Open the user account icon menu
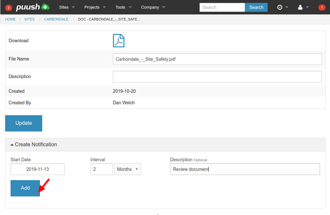The image size is (330, 215). (x=303, y=7)
